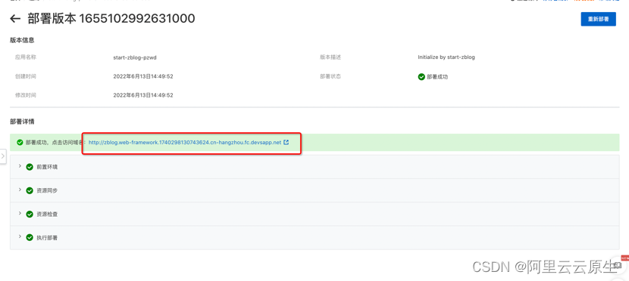
Task: Expand the 资源同步 section chevron
Action: tap(20, 190)
